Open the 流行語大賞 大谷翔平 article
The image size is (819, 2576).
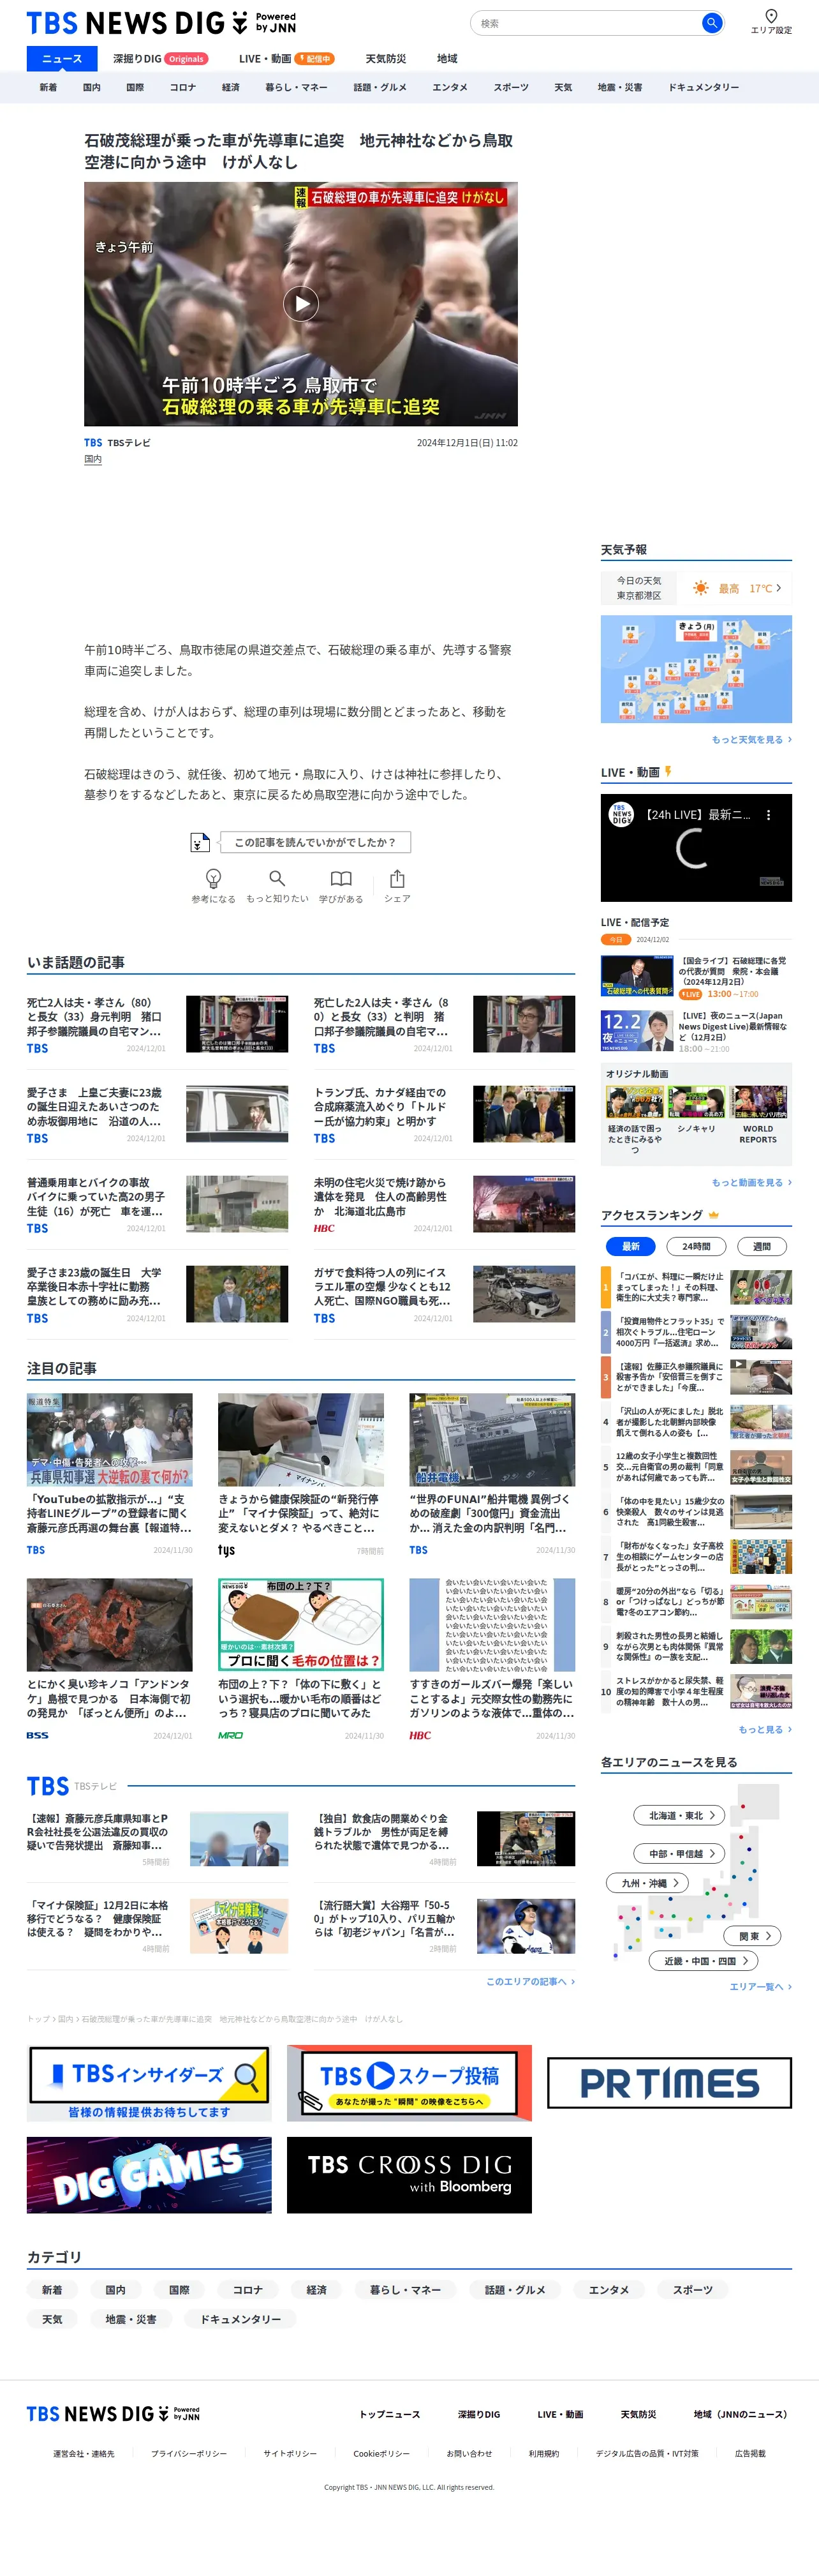(x=445, y=1926)
